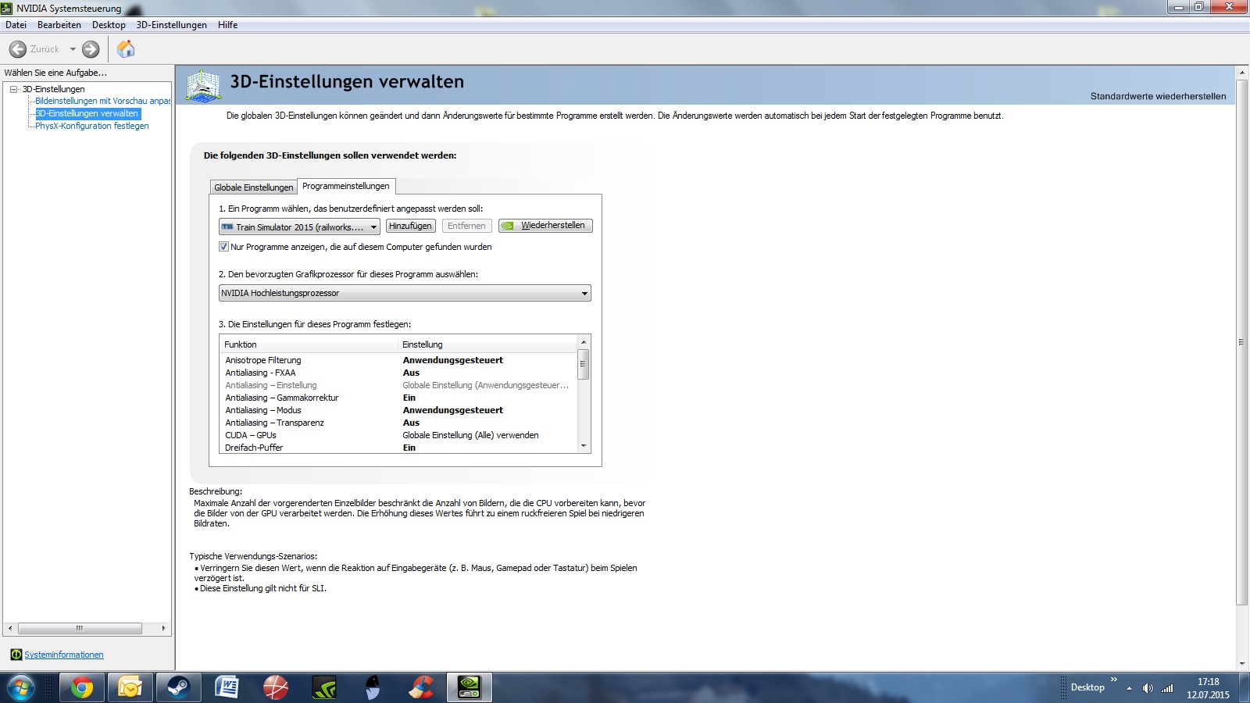The height and width of the screenshot is (703, 1250).
Task: Collapse the 3D-Einstellungen tree node
Action: point(14,89)
